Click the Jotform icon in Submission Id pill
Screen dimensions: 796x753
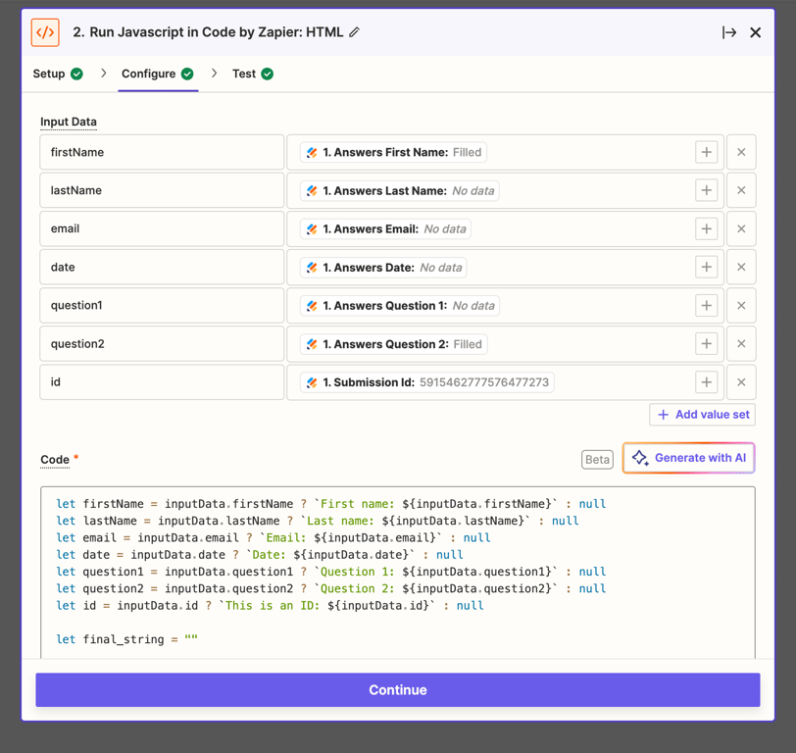pos(312,382)
